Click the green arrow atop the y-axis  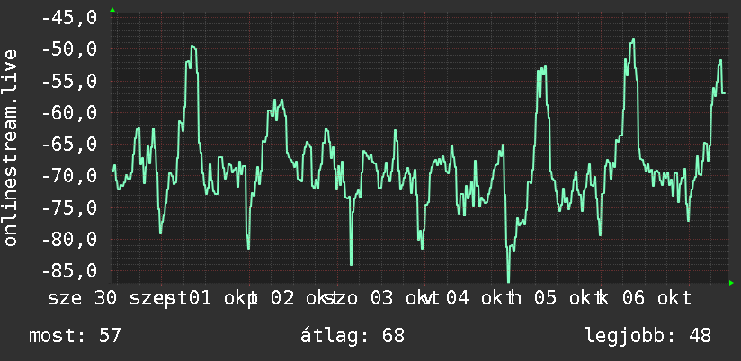click(112, 10)
